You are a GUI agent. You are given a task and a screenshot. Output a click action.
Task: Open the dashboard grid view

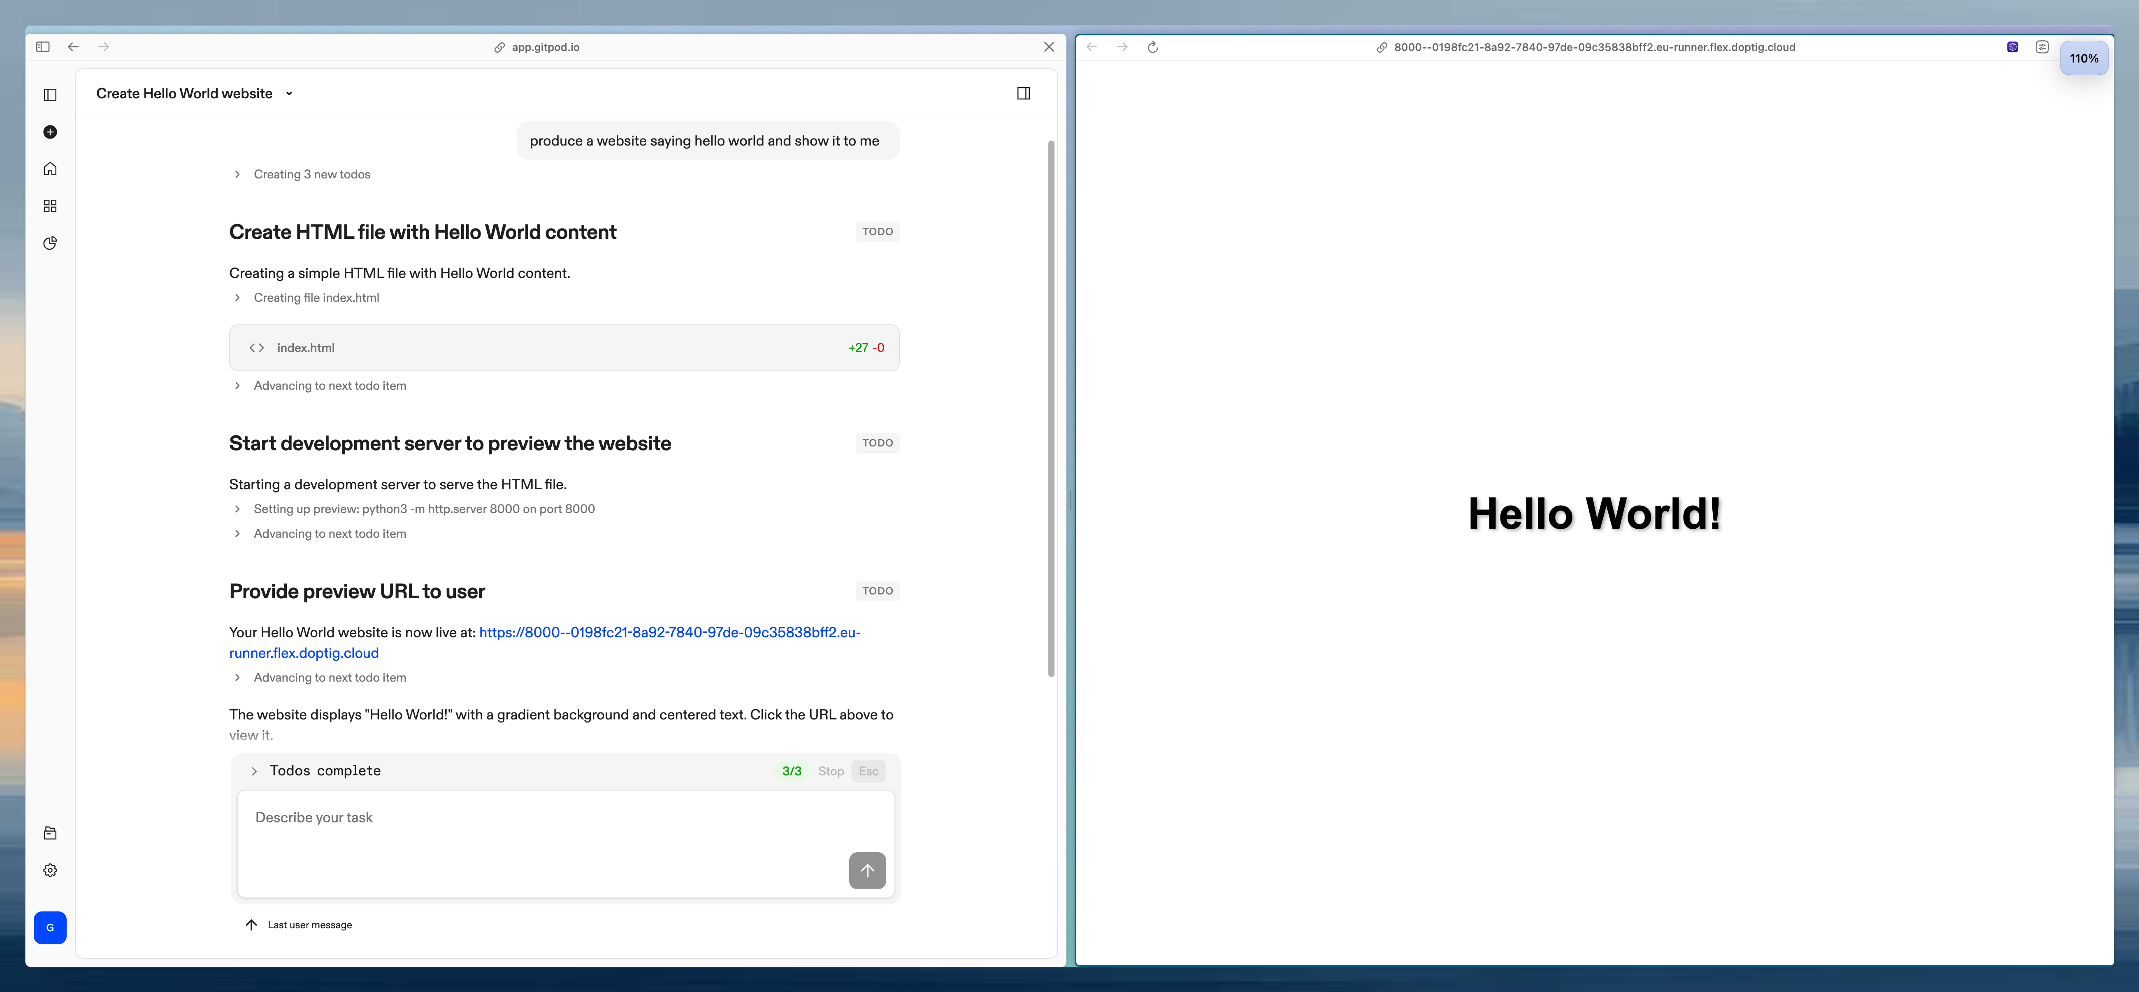[50, 206]
